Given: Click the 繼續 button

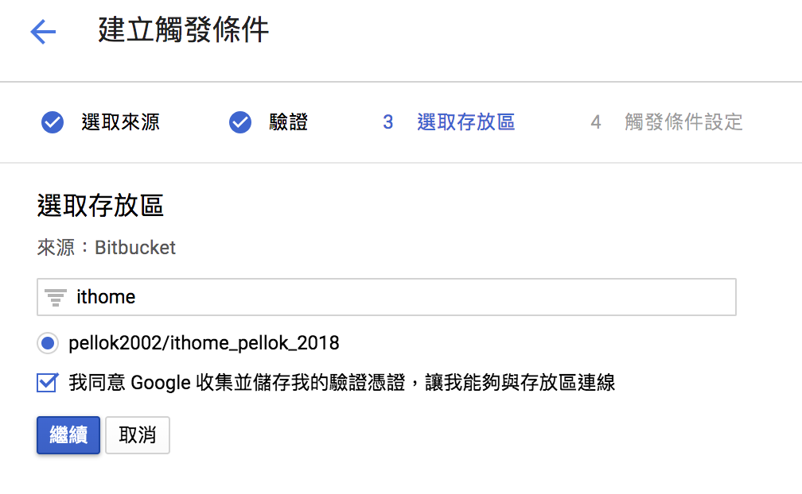Looking at the screenshot, I should (x=68, y=435).
